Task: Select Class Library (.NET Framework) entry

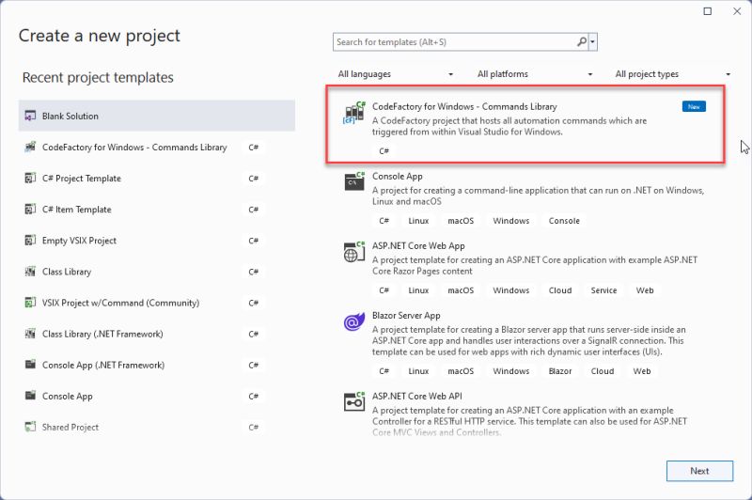Action: [157, 335]
